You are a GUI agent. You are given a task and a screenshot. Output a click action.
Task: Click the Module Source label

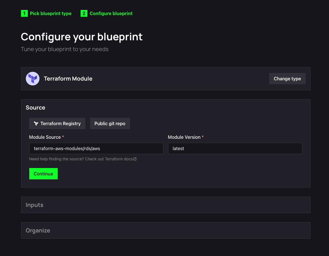(45, 137)
